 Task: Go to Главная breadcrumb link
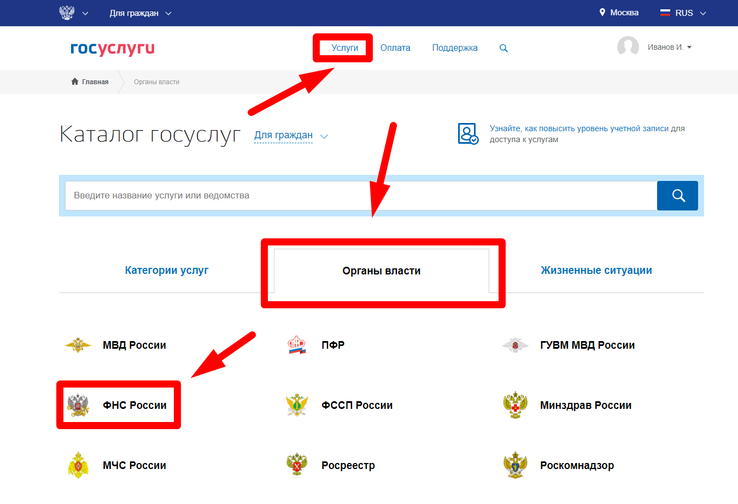click(95, 82)
